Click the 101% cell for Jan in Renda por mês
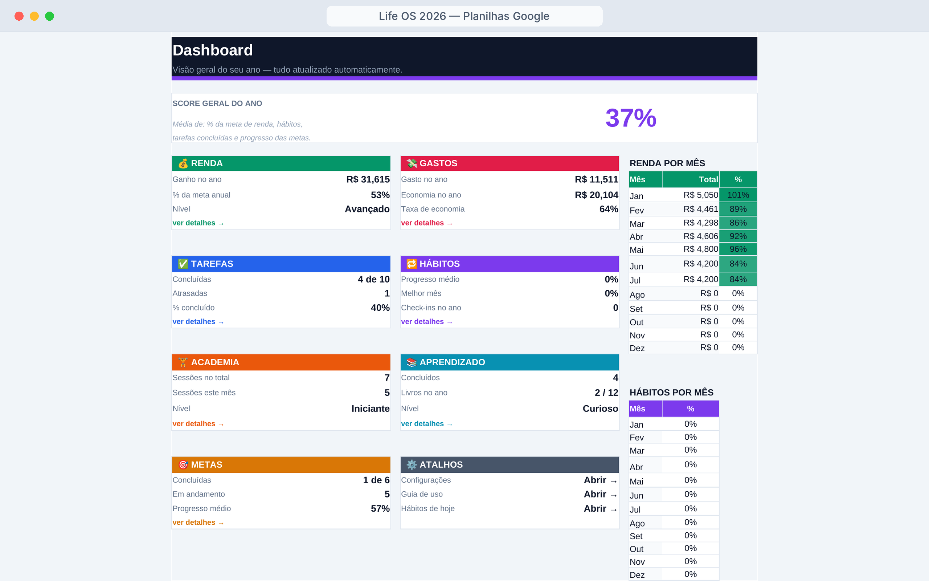Screen dimensions: 929x581 click(738, 195)
